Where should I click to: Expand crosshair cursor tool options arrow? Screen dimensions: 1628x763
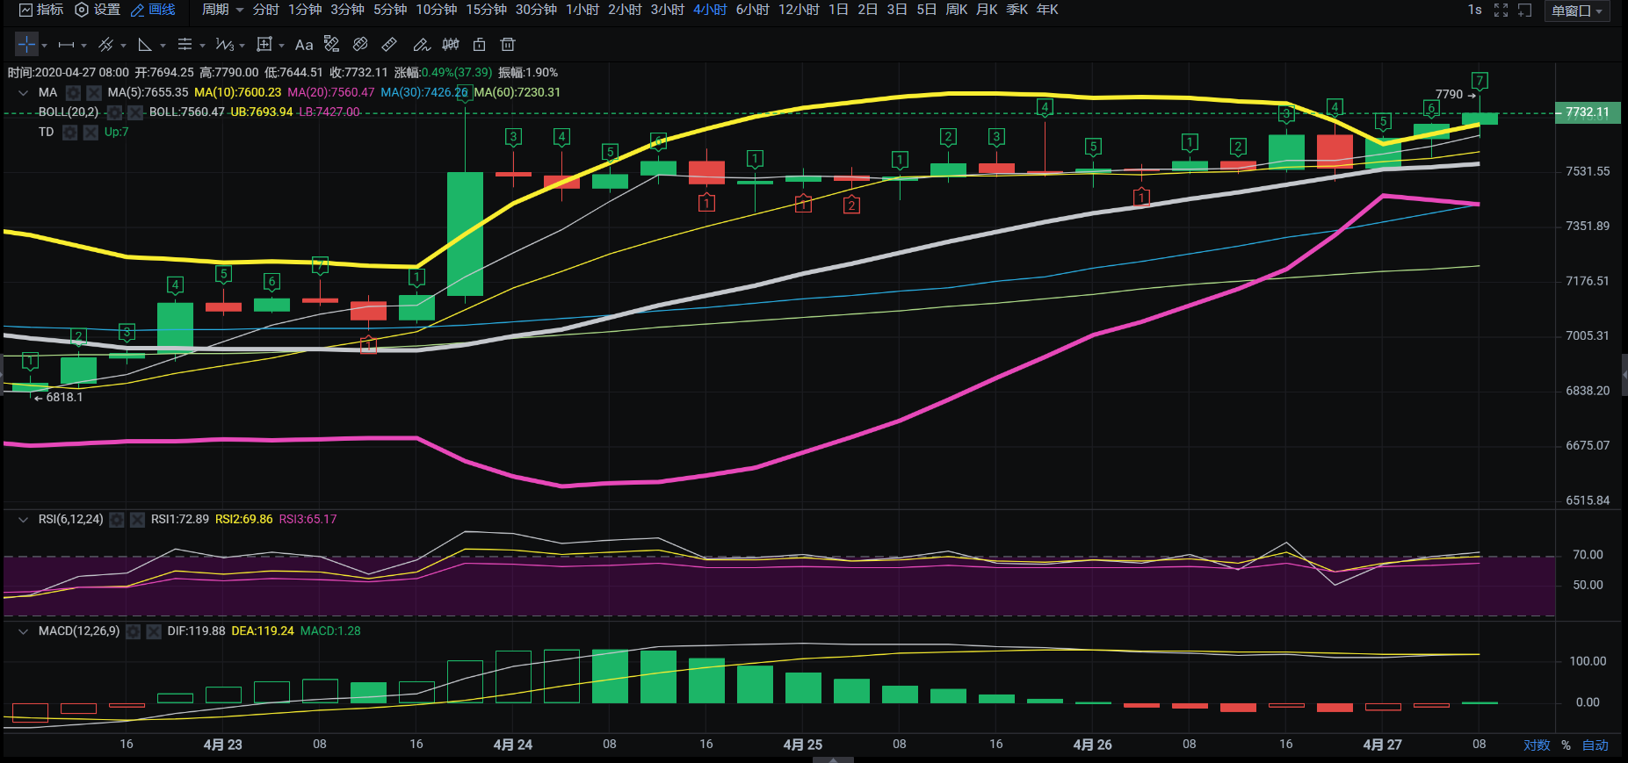pyautogui.click(x=44, y=46)
